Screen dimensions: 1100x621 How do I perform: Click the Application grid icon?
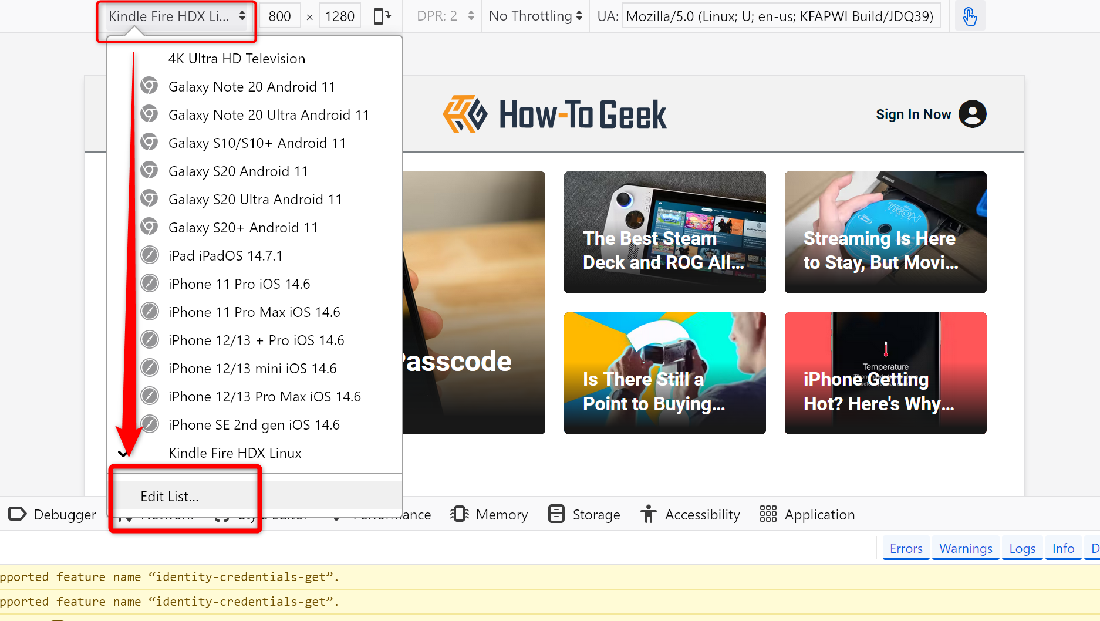(x=768, y=514)
